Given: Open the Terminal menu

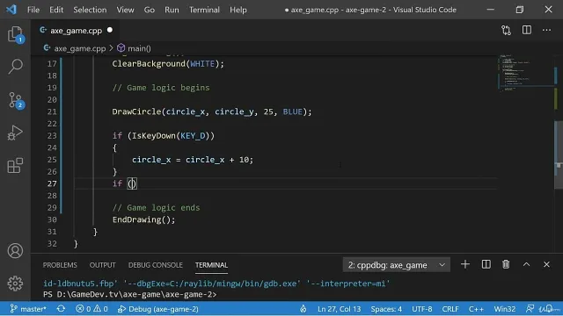Looking at the screenshot, I should (204, 10).
